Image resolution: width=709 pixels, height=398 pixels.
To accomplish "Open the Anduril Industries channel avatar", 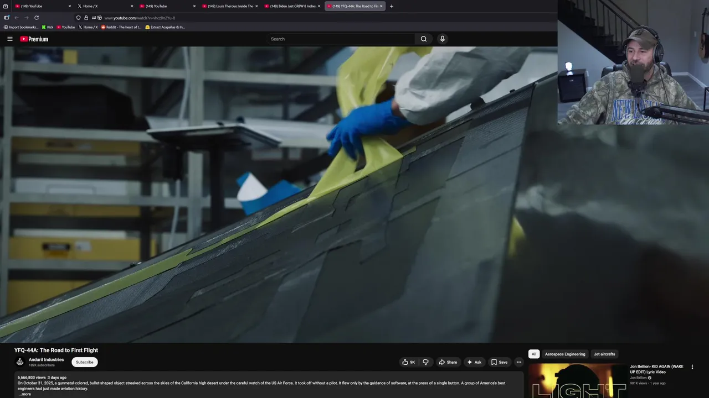I will [20, 362].
